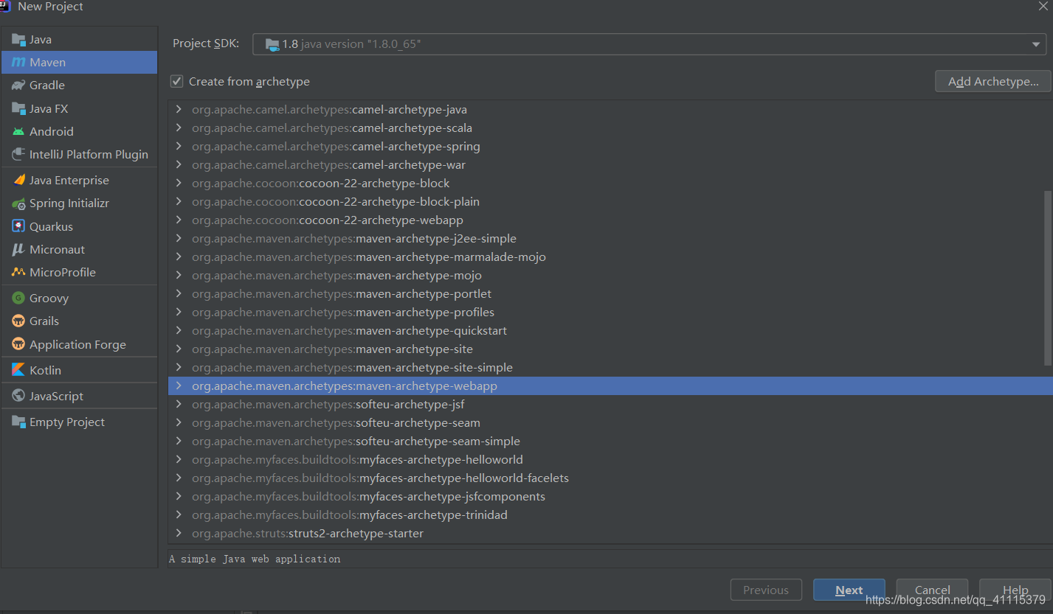Select Gradle project type

79,86
